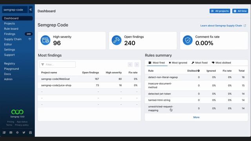The width and height of the screenshot is (251, 141).
Task: Open Findings in the sidebar
Action: click(x=9, y=34)
